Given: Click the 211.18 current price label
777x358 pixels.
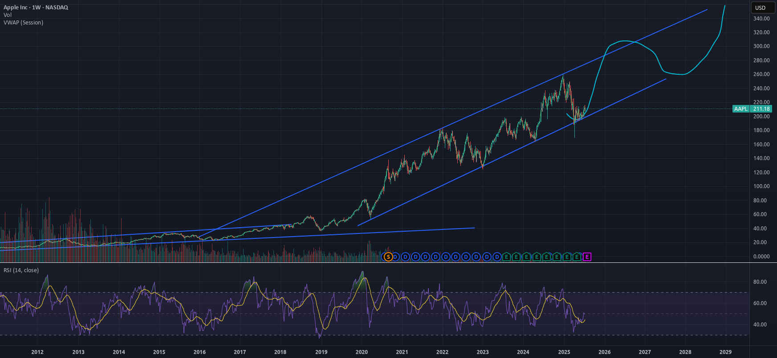Looking at the screenshot, I should 761,109.
